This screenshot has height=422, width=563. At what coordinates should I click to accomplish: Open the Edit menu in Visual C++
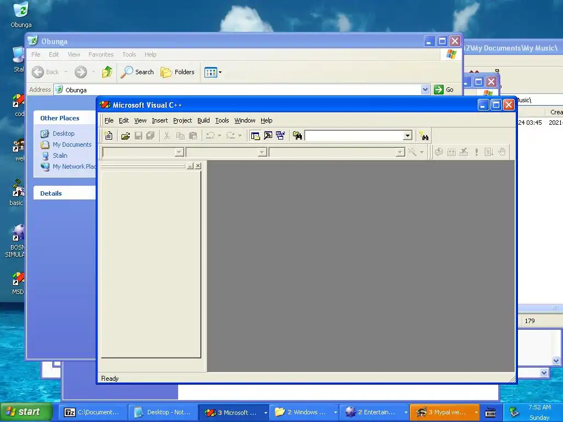coord(124,120)
